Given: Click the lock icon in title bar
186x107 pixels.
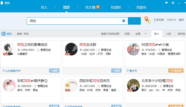Looking at the screenshot, I should (x=173, y=3).
